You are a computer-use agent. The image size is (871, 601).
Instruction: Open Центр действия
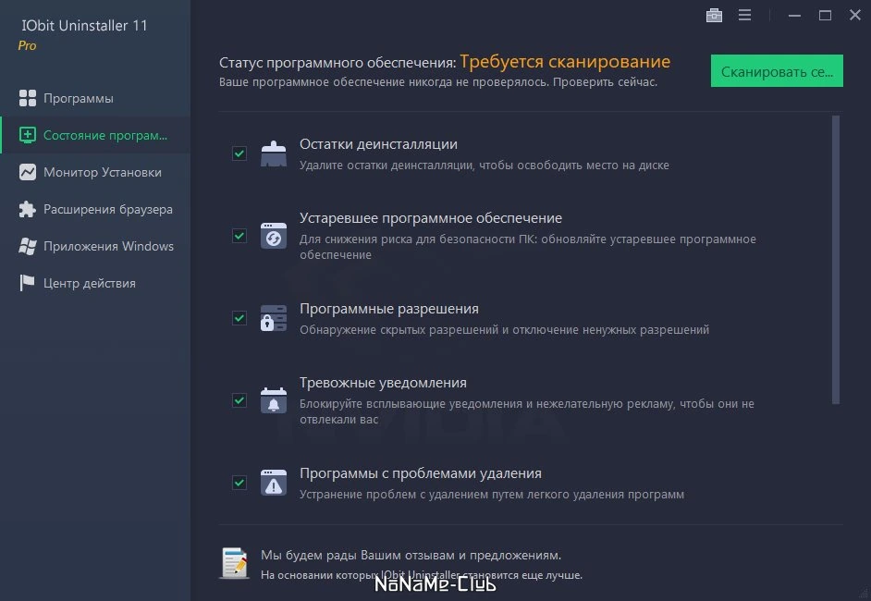point(95,283)
